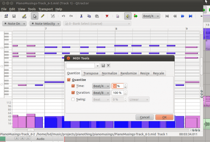Viewport: 210px width, 142px height.
Task: Open the Duration Beat/8 dropdown
Action: point(101,93)
